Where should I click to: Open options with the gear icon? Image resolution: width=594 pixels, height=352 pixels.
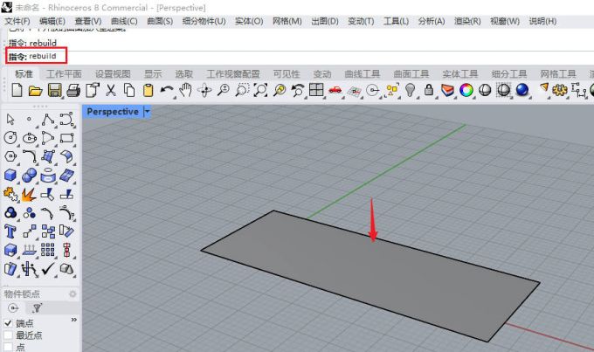pos(560,91)
